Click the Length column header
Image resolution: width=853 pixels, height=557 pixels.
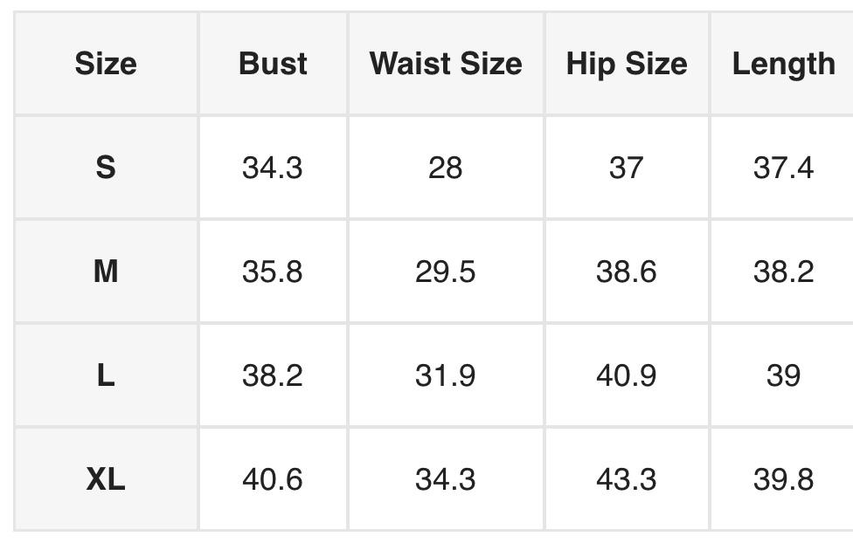(783, 64)
